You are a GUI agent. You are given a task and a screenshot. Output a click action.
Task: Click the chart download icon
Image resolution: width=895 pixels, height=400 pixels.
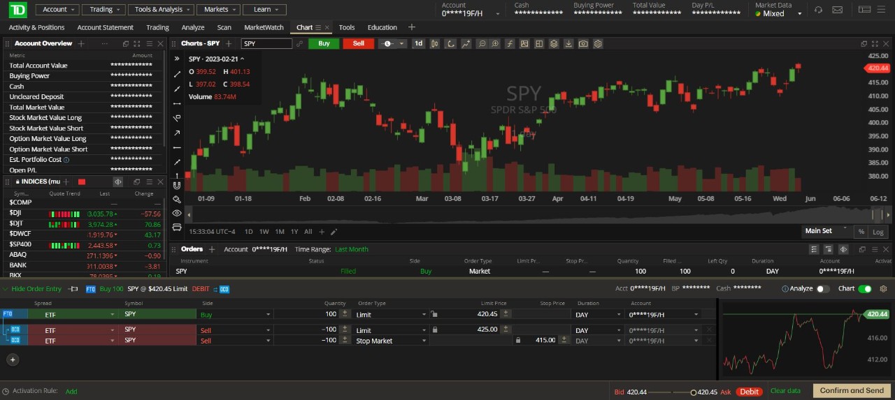click(568, 43)
